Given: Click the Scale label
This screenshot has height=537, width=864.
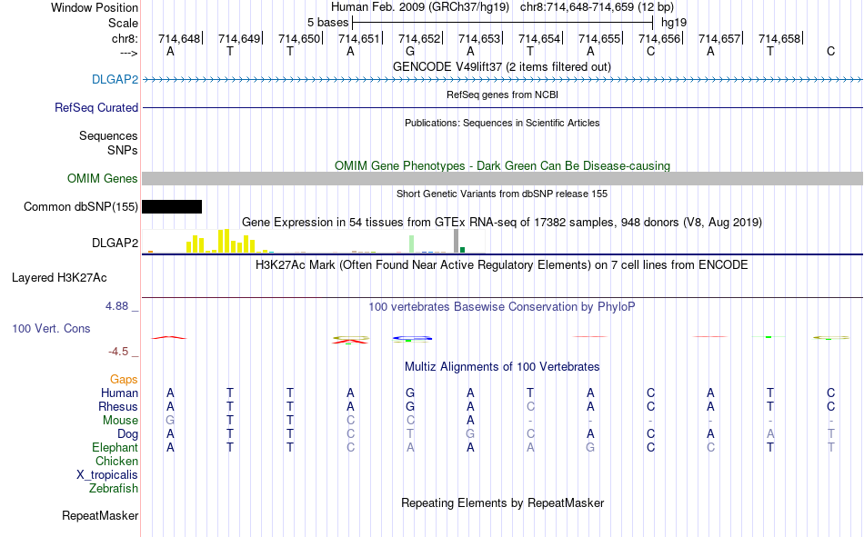Looking at the screenshot, I should (x=123, y=23).
